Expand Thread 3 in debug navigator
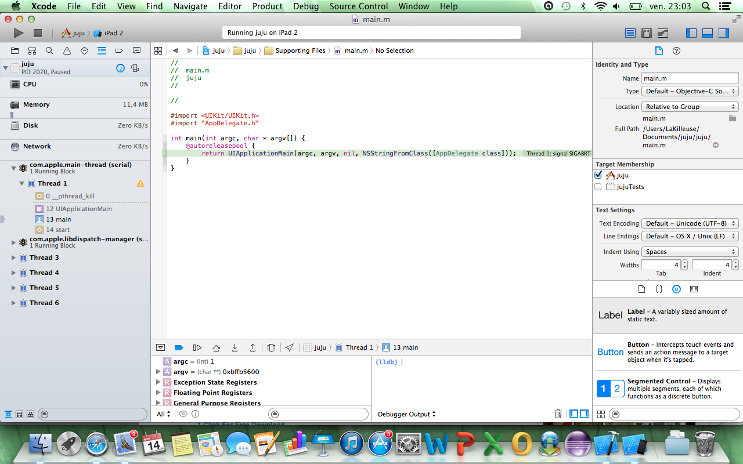This screenshot has width=743, height=464. (x=14, y=258)
